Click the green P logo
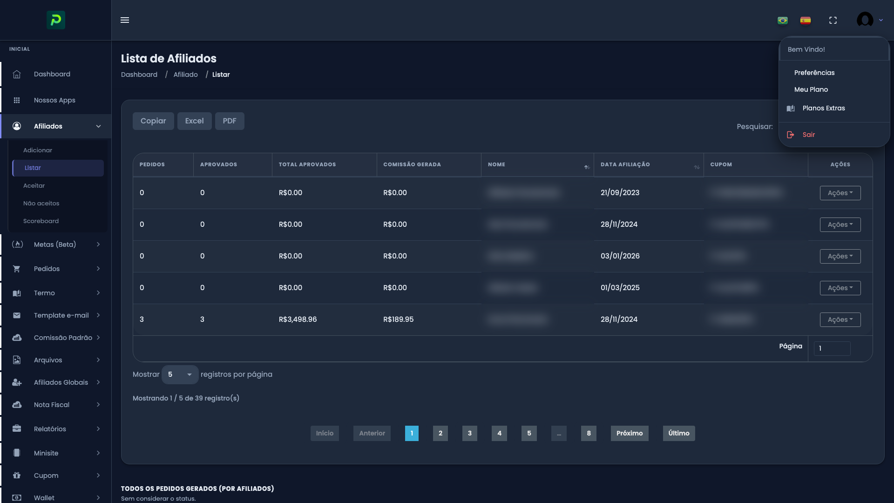 56,20
